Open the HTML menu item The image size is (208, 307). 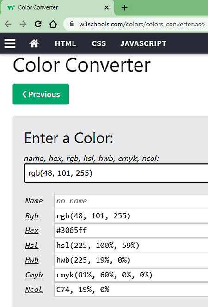65,43
